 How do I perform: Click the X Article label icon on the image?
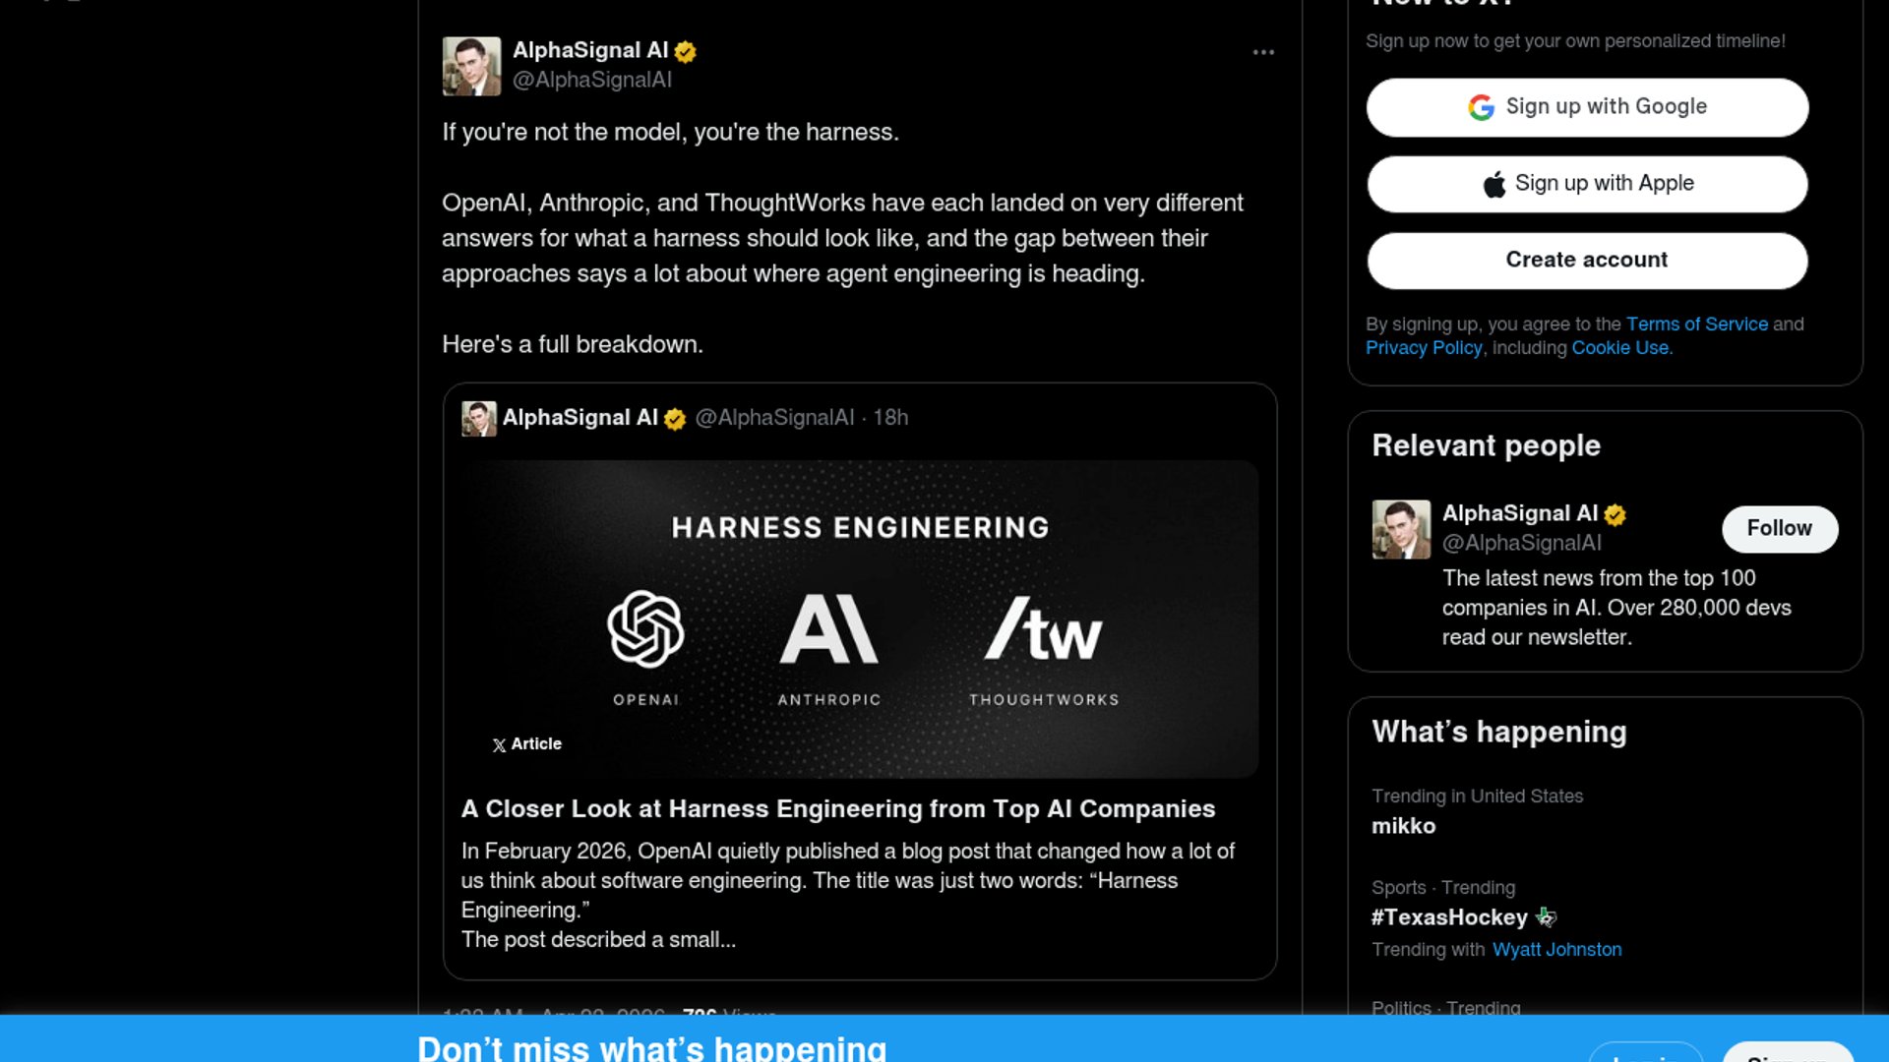pos(500,745)
